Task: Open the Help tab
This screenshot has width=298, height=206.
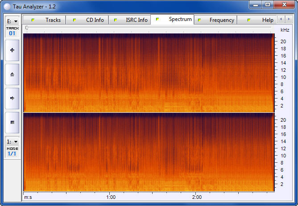Action: click(x=262, y=20)
